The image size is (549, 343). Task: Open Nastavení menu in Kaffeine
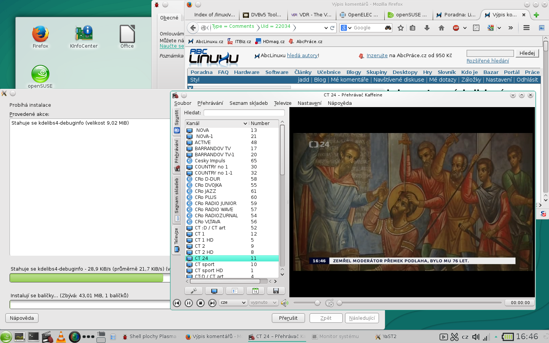click(x=310, y=103)
